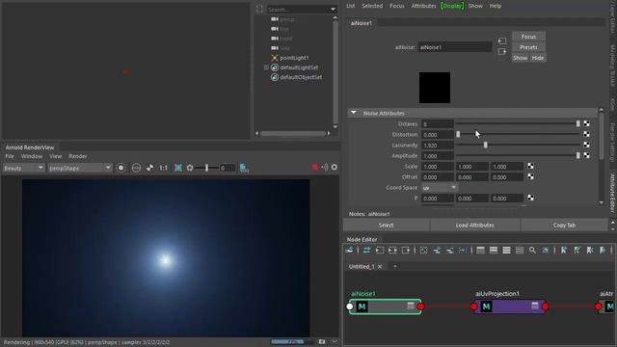Open the perspShape camera dropdown
Image resolution: width=617 pixels, height=347 pixels.
(x=80, y=168)
